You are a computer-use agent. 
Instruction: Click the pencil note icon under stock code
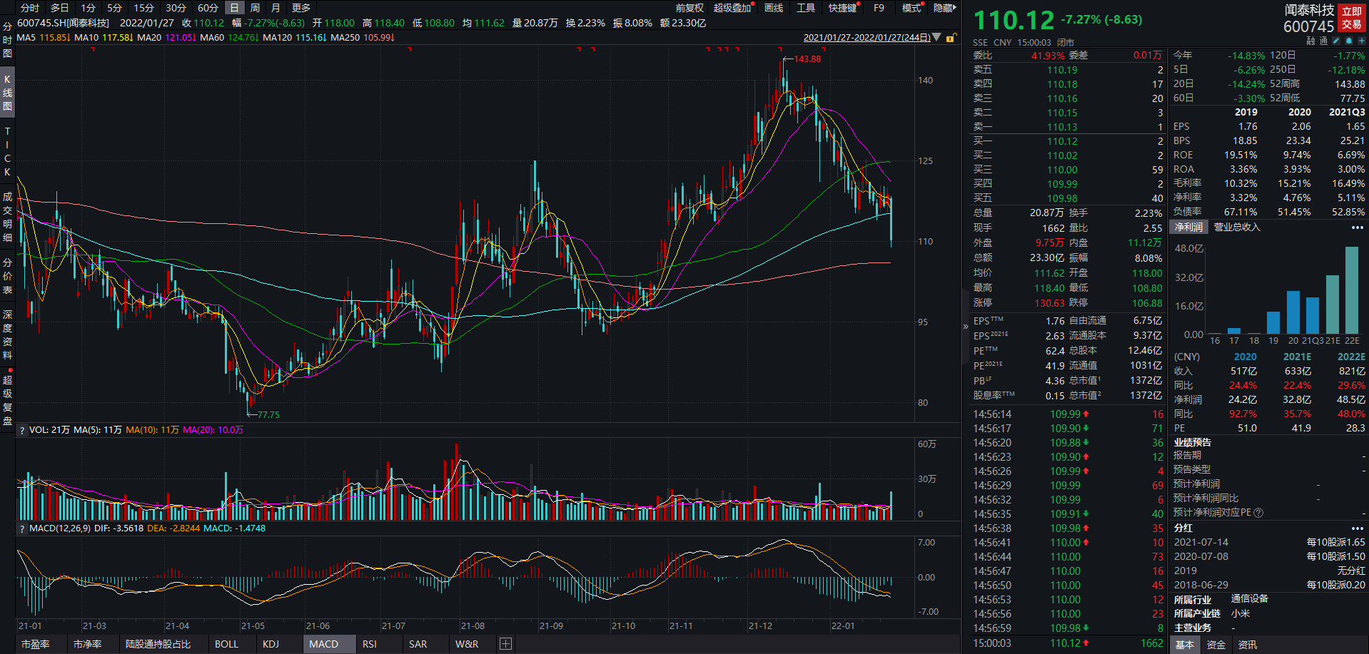(1336, 41)
